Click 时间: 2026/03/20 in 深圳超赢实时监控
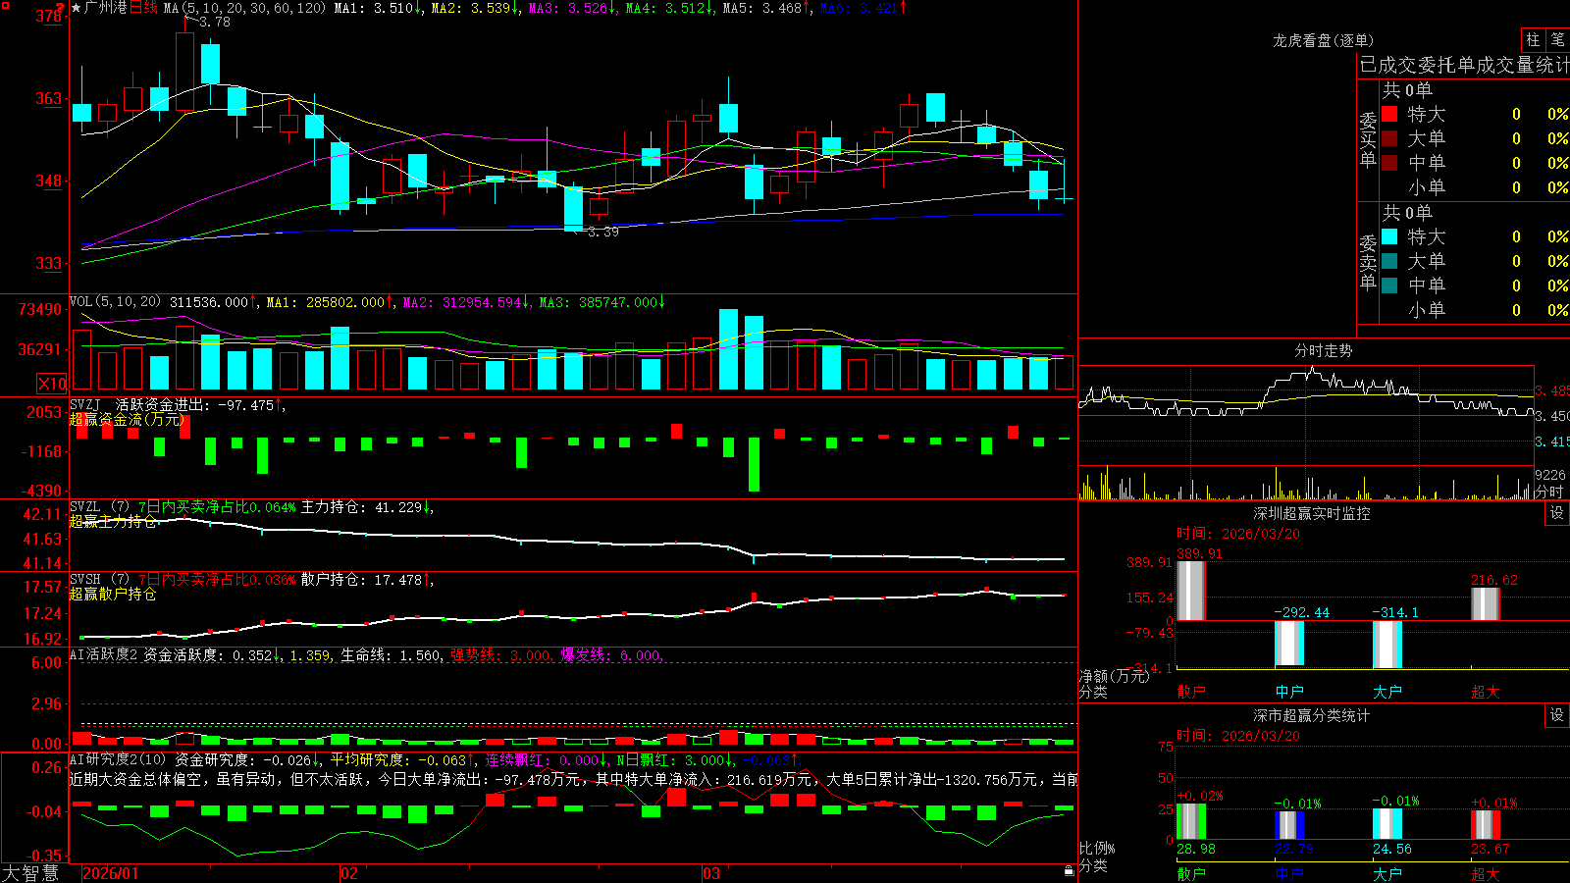This screenshot has height=883, width=1570. point(1238,534)
